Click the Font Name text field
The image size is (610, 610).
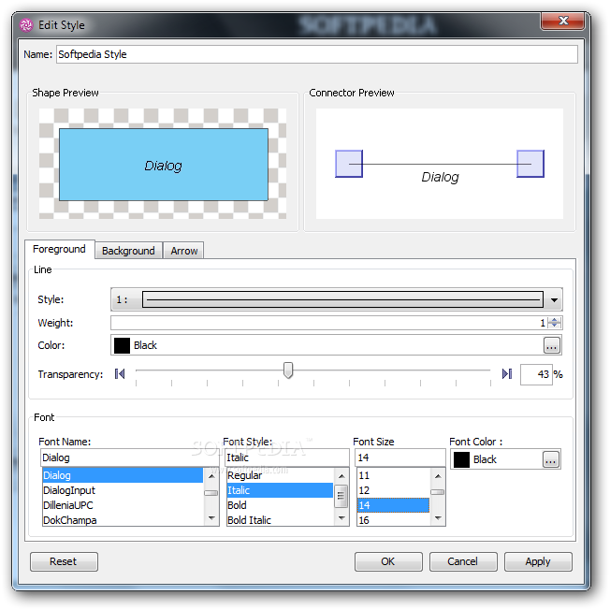(129, 457)
